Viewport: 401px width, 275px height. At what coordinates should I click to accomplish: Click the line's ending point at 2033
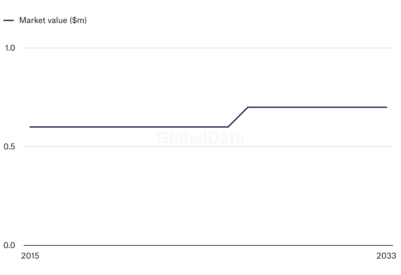pos(387,107)
